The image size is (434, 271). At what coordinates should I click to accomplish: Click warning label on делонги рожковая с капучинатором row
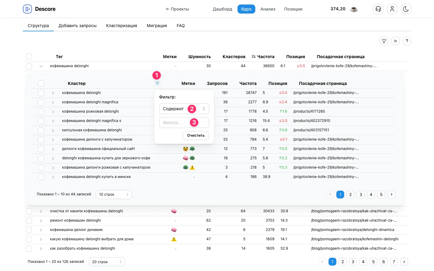(192, 167)
